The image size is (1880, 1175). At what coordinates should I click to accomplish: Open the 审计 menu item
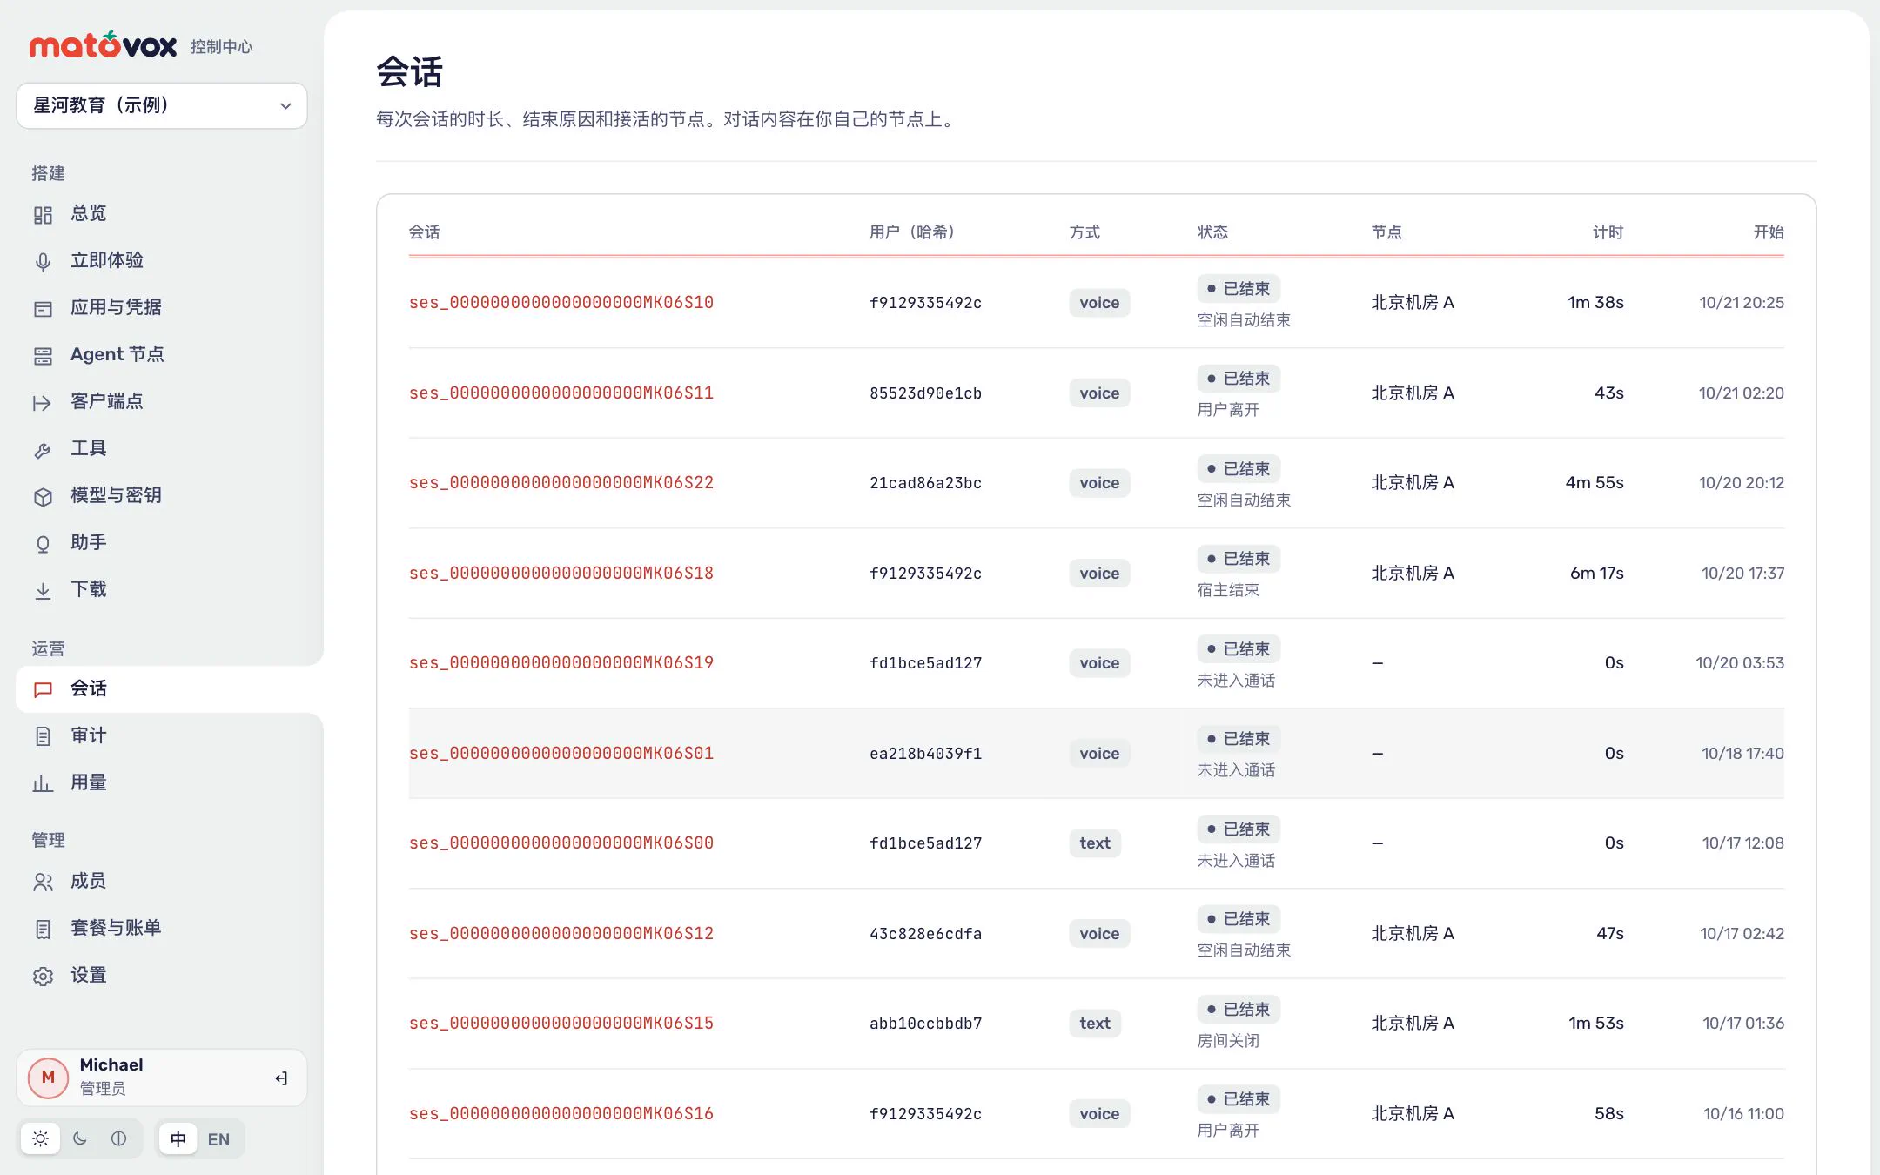(170, 736)
